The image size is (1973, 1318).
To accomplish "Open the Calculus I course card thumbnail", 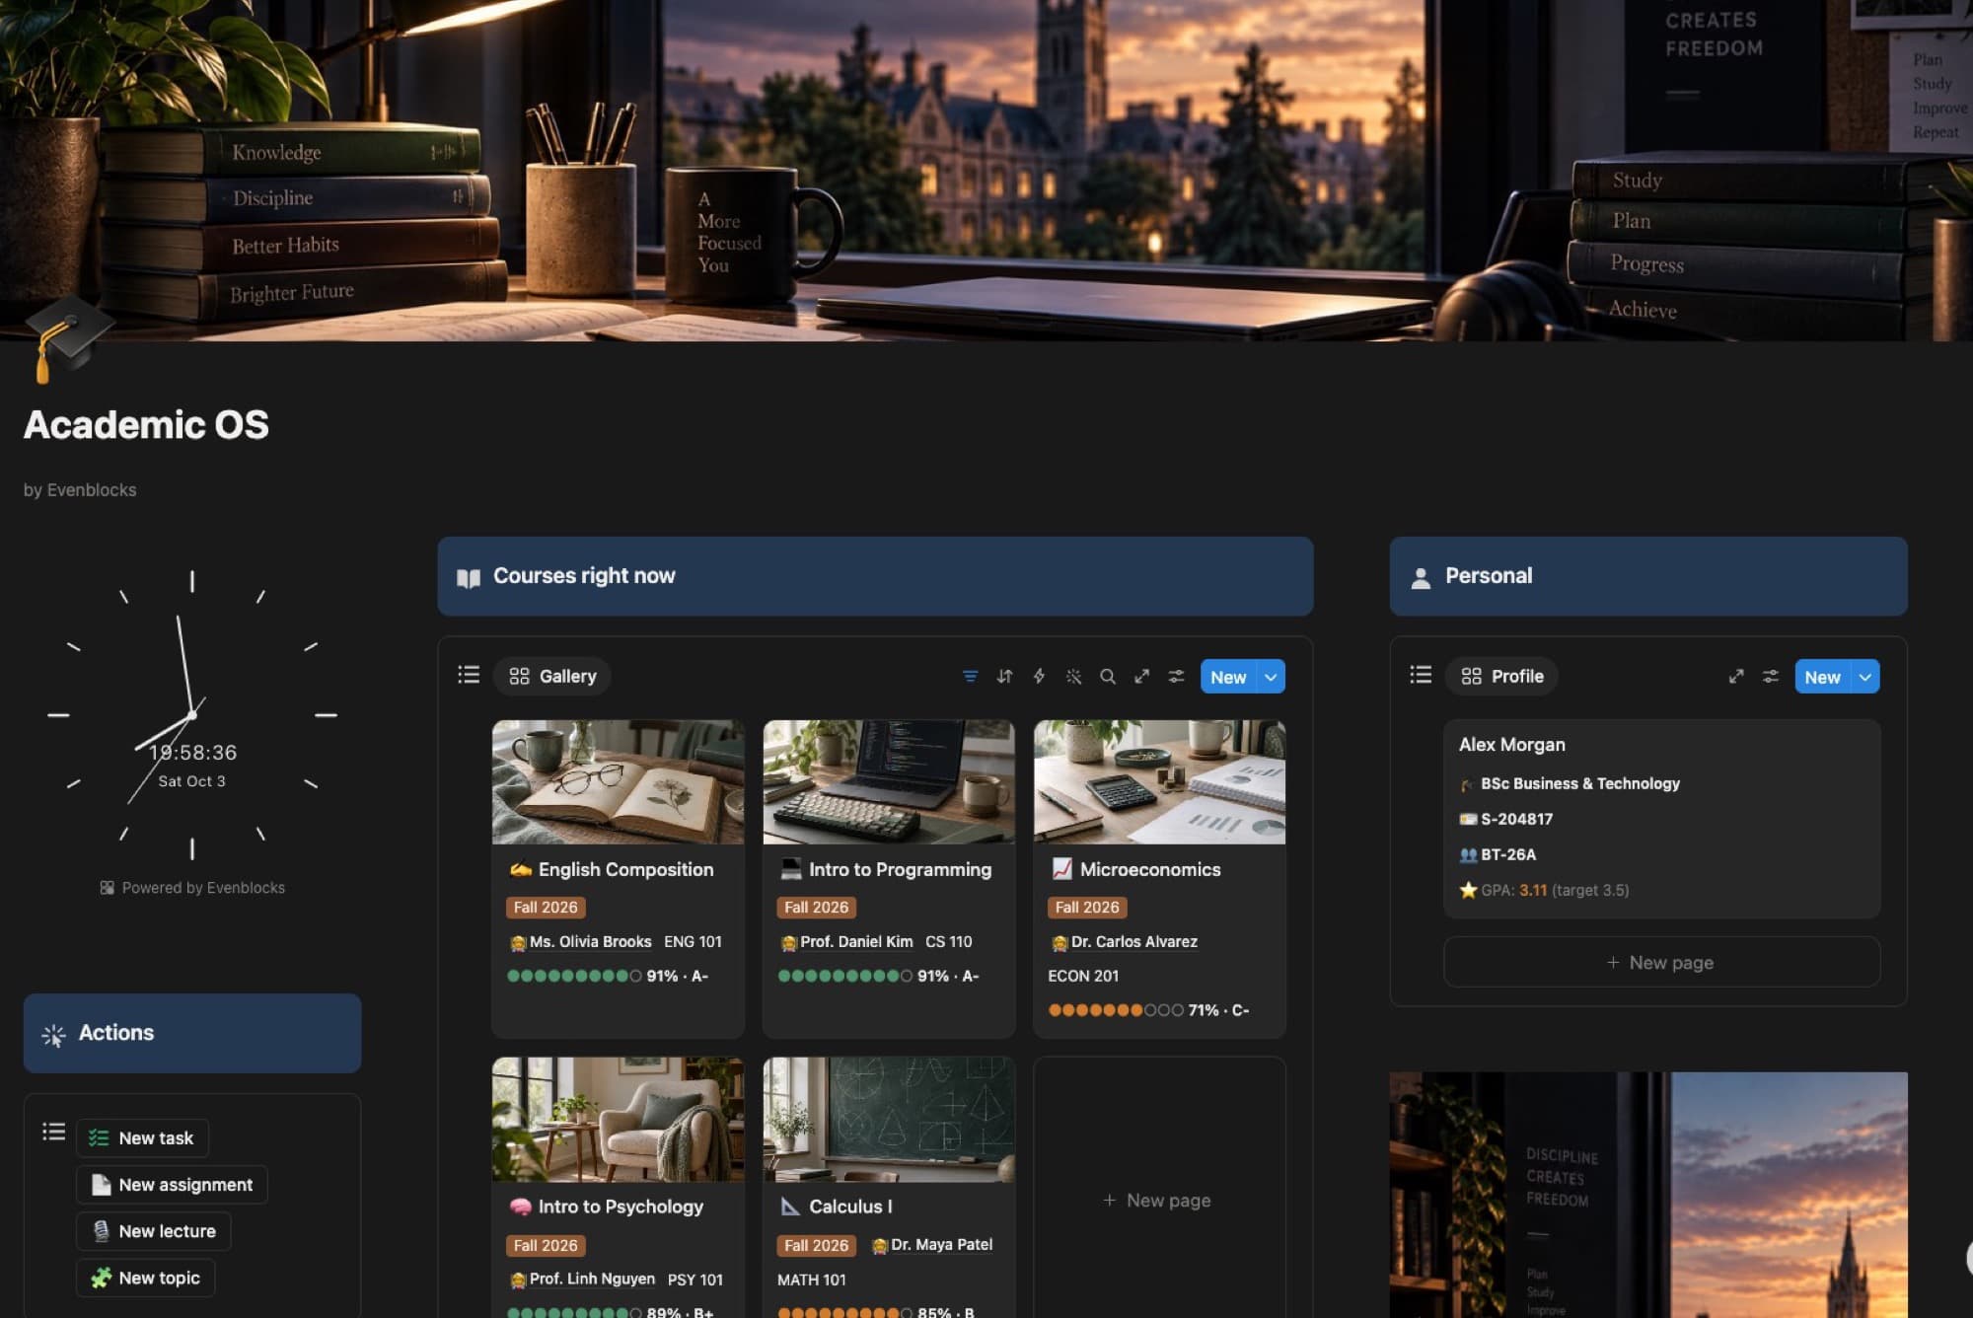I will coord(889,1120).
